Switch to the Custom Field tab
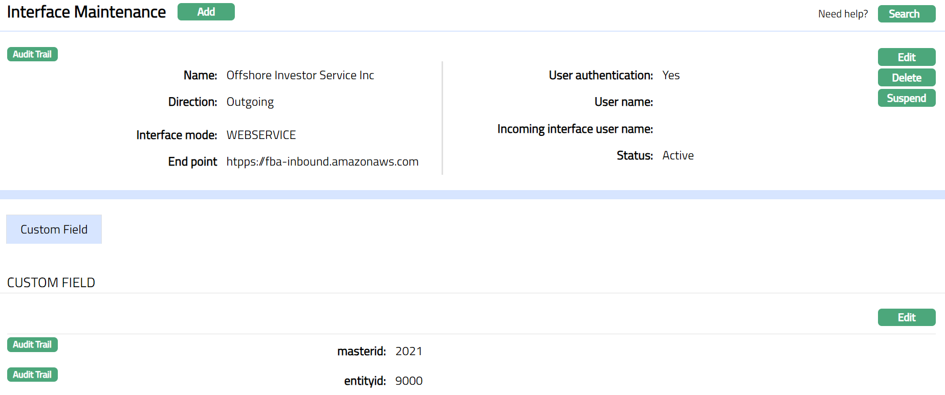This screenshot has height=395, width=945. click(54, 229)
